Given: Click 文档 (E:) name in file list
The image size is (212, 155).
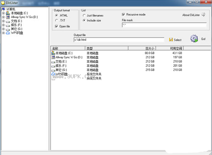Looking at the screenshot, I should tap(61, 61).
